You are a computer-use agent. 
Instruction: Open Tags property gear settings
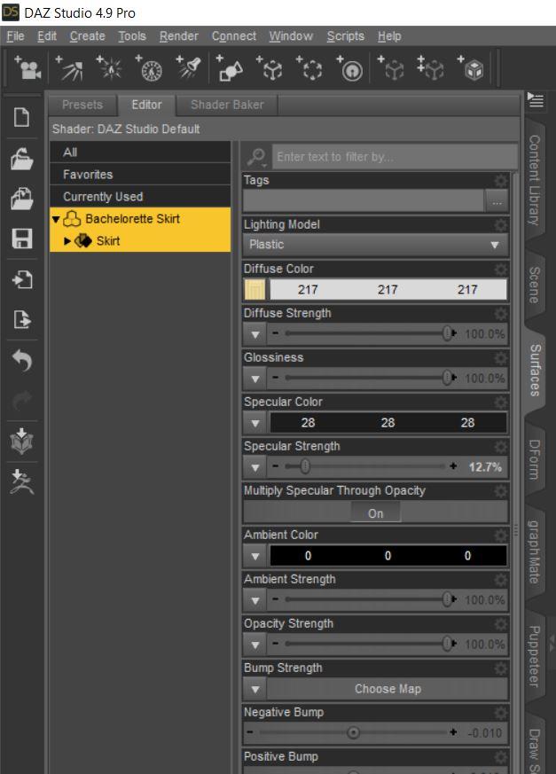coord(501,181)
